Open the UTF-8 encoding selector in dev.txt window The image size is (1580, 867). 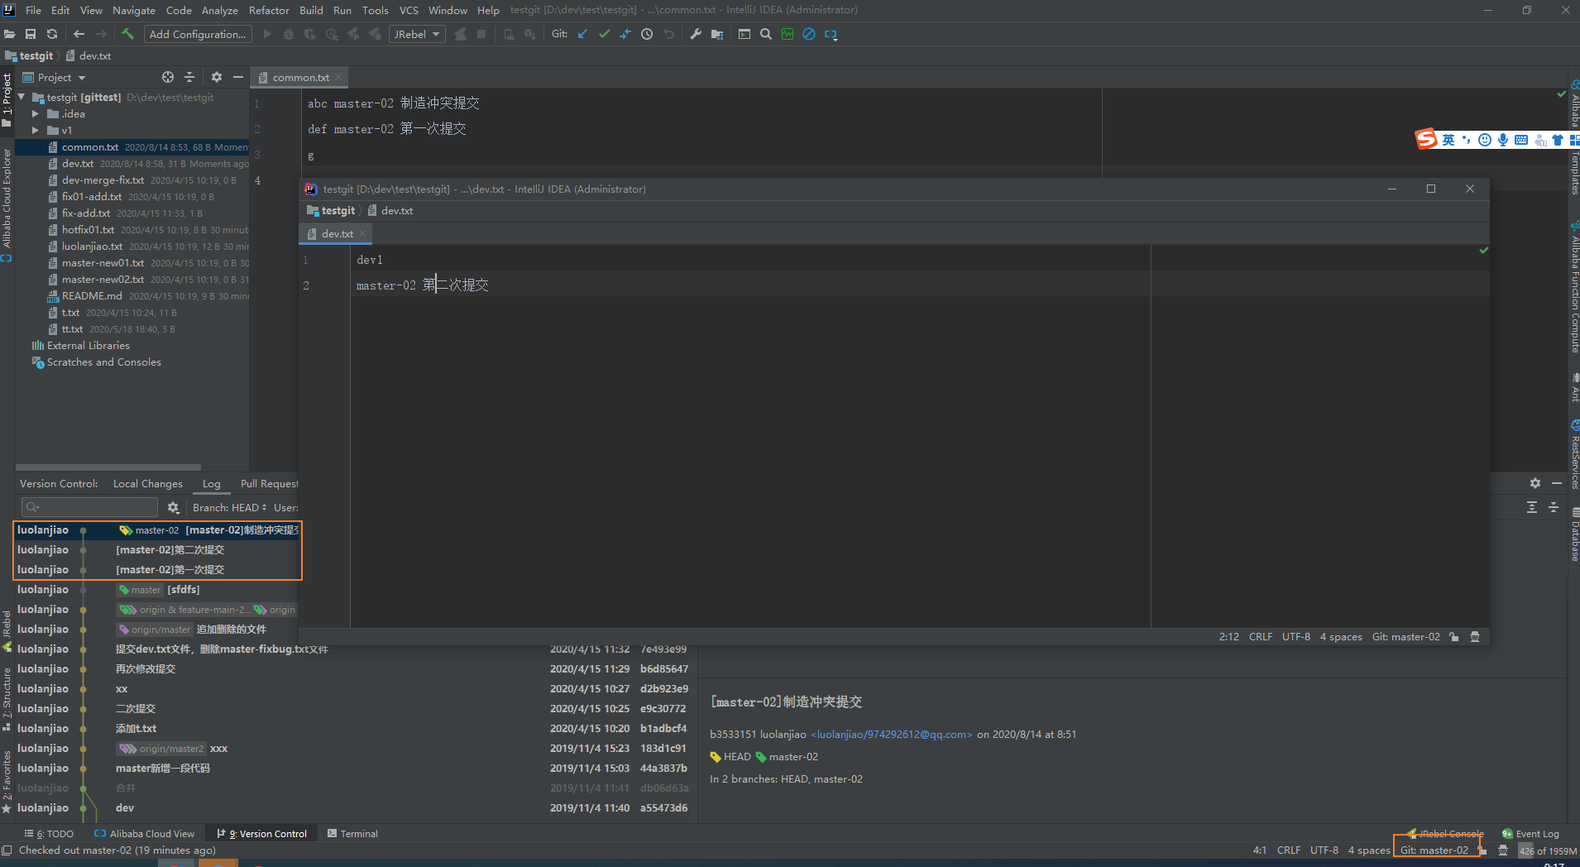(1295, 637)
